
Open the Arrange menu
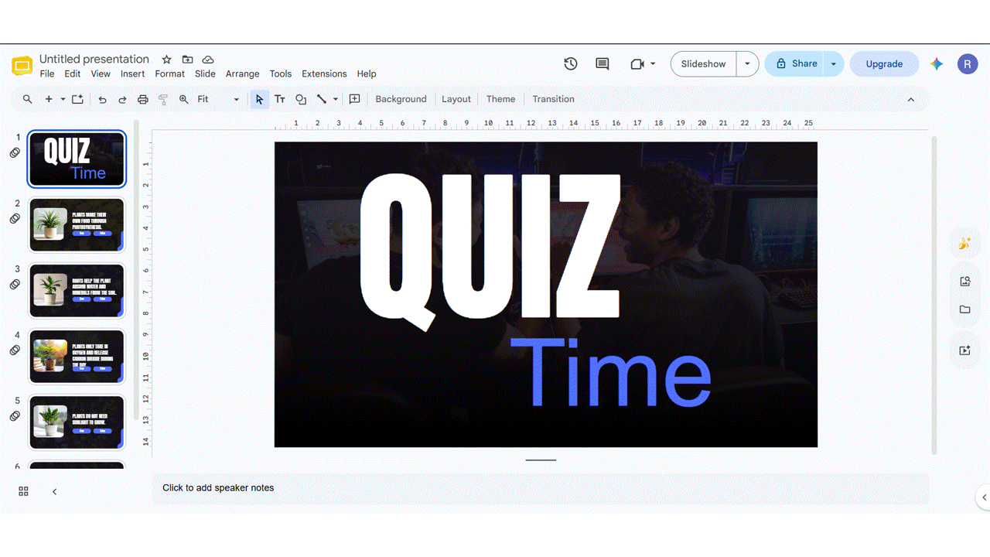coord(243,73)
